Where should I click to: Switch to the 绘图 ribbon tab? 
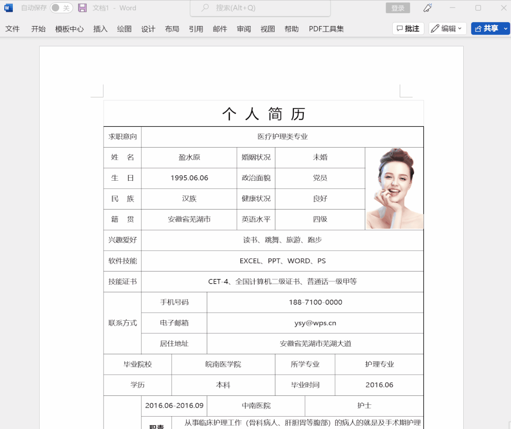point(124,29)
